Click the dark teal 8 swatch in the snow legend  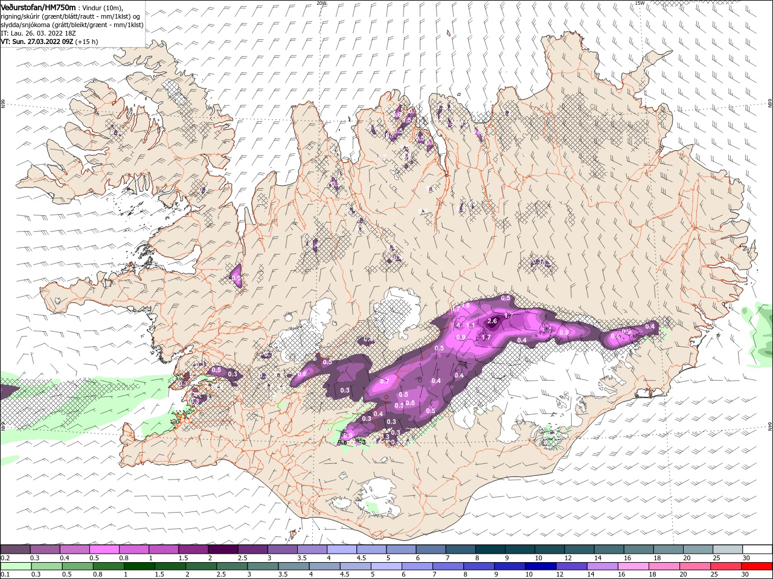click(x=490, y=549)
